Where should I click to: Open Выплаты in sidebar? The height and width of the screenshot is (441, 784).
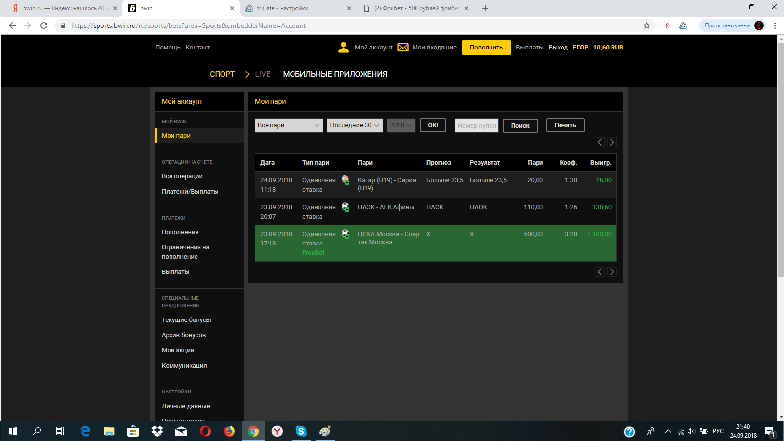point(175,272)
